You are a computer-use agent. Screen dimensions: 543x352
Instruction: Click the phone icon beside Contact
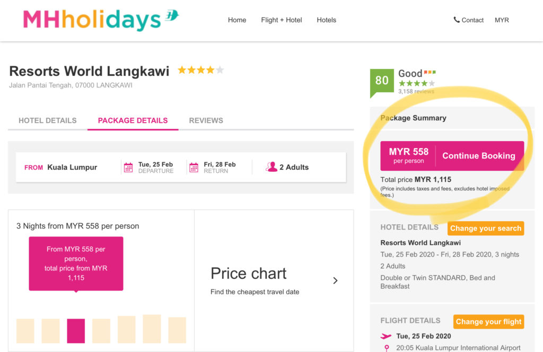pos(457,20)
